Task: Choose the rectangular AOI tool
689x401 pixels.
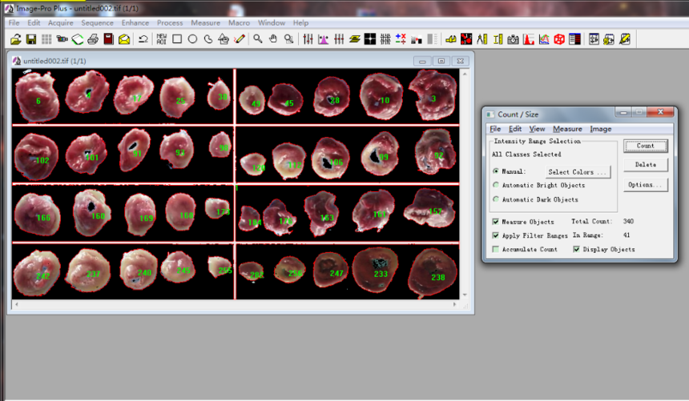Action: [177, 38]
